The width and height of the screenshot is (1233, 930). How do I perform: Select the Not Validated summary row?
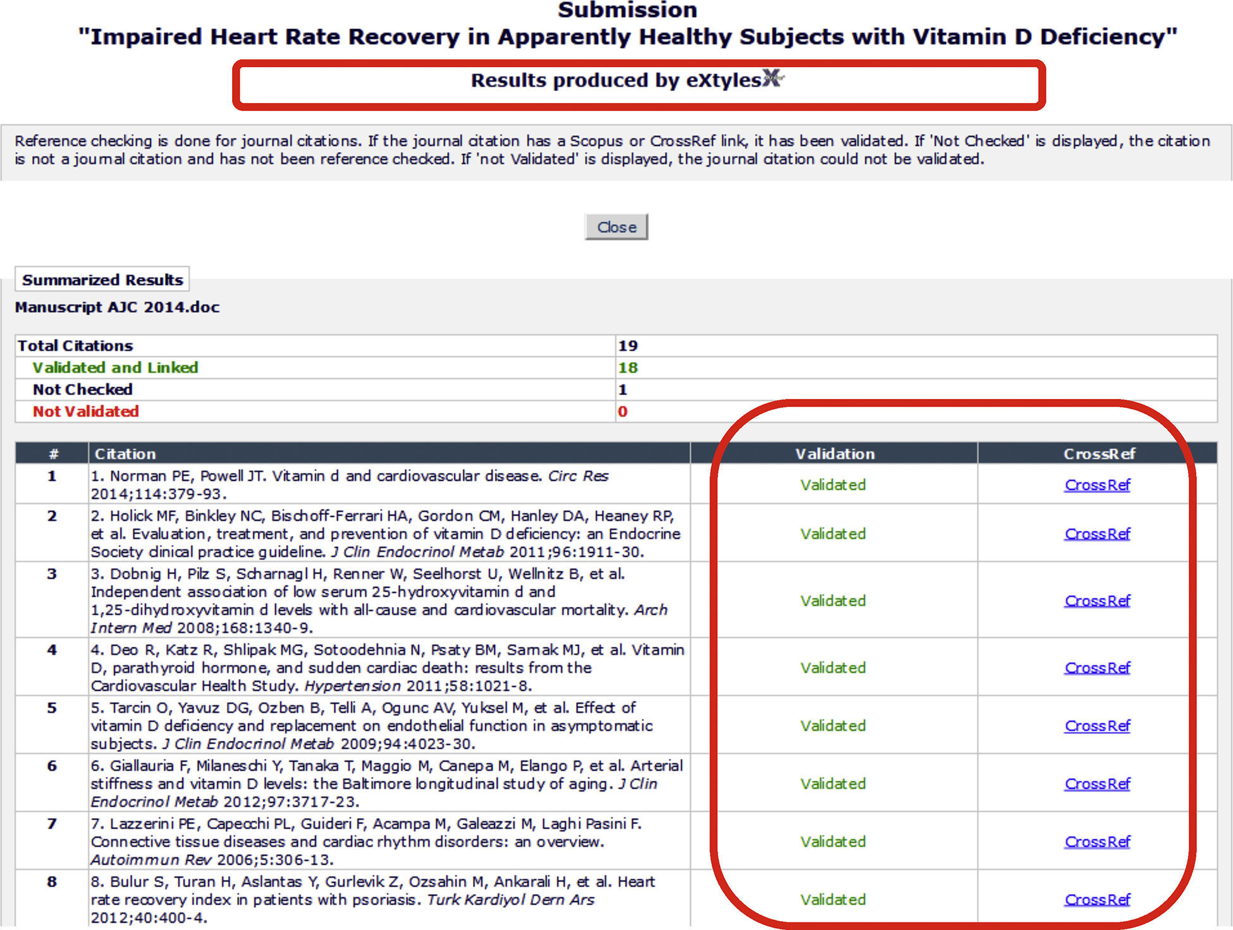click(86, 412)
